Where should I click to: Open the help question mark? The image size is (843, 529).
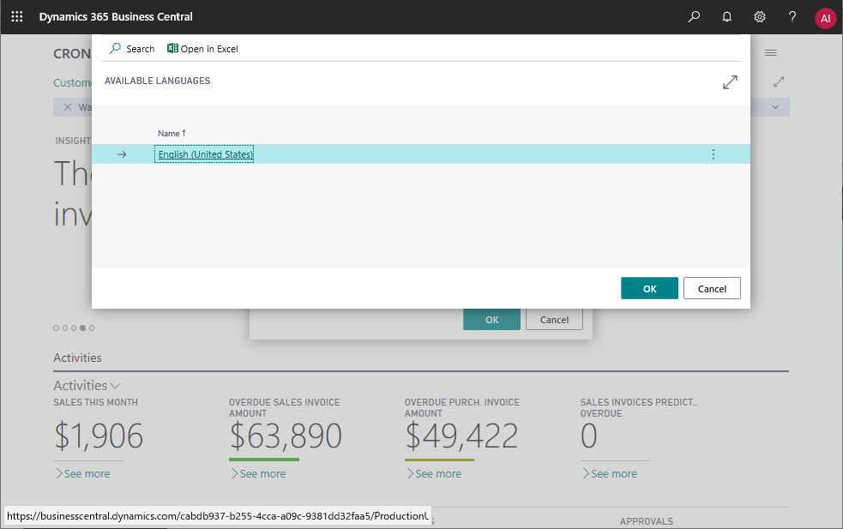(792, 16)
